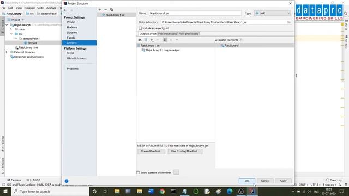This screenshot has height=196, width=349.
Task: Open Chrome from the Windows taskbar
Action: (x=162, y=191)
